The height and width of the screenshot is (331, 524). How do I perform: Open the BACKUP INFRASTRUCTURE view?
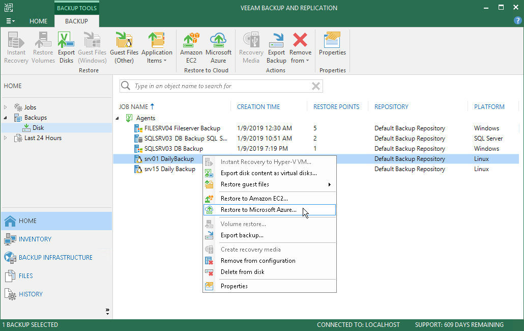click(56, 258)
